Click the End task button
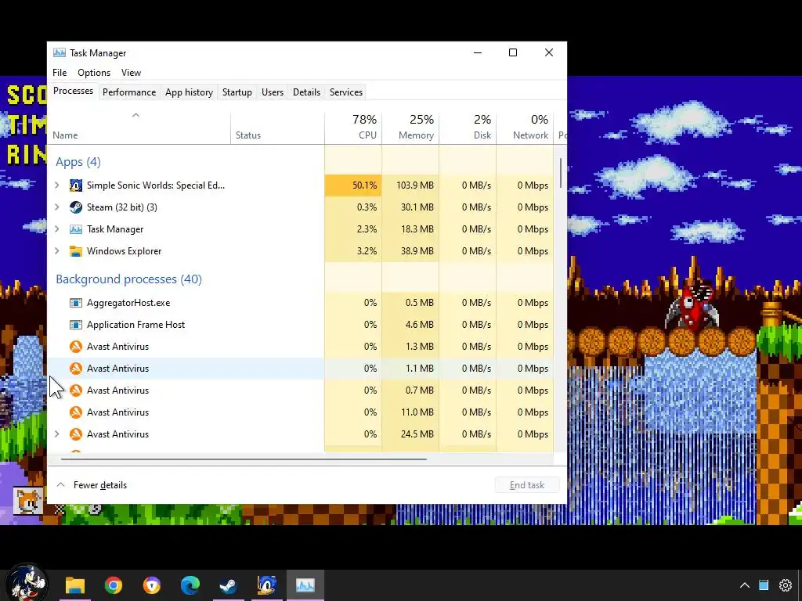Screen dimensions: 802x601 point(527,485)
